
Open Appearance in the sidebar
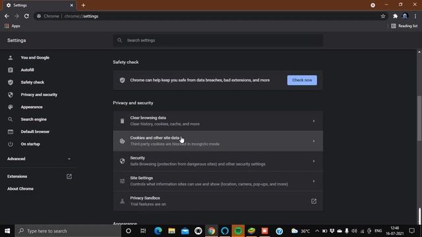(x=32, y=107)
